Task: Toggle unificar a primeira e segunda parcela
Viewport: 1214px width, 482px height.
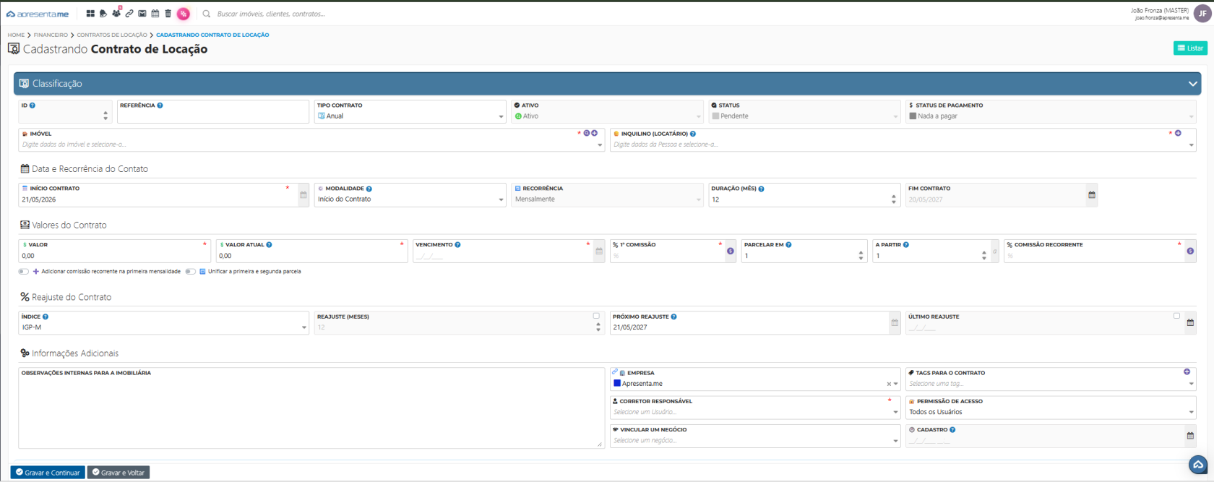Action: click(x=190, y=272)
